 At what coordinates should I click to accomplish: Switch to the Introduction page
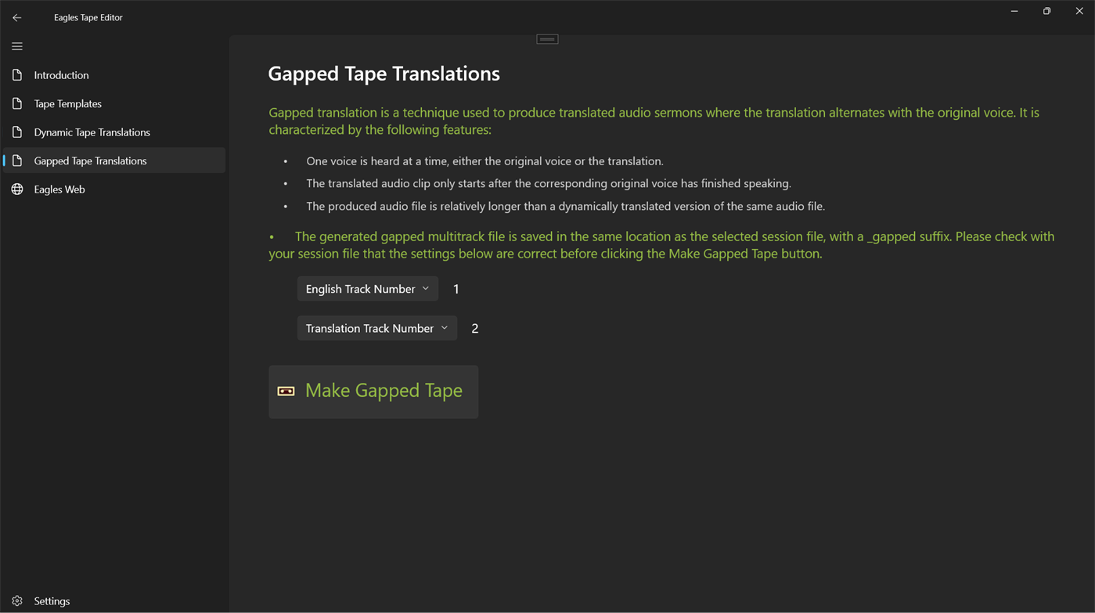click(x=61, y=74)
